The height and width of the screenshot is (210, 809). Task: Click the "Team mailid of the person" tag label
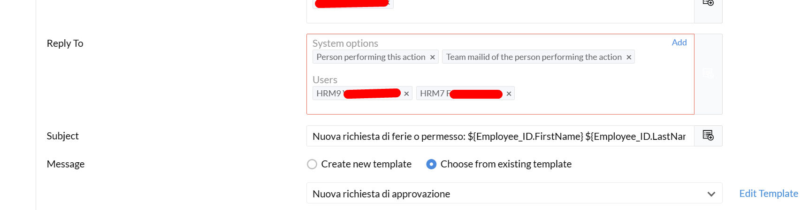click(534, 57)
